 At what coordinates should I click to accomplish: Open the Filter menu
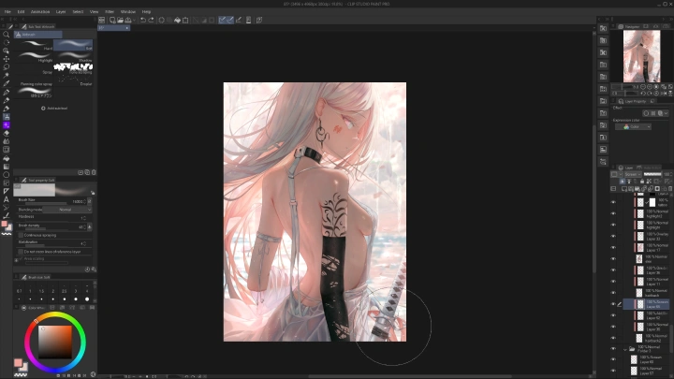[x=110, y=11]
